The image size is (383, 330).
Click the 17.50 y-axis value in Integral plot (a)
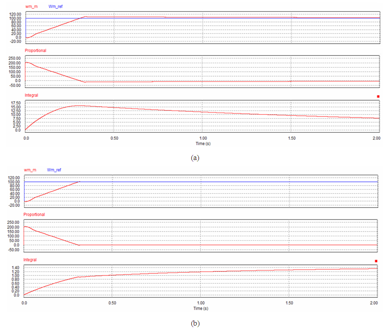point(14,103)
